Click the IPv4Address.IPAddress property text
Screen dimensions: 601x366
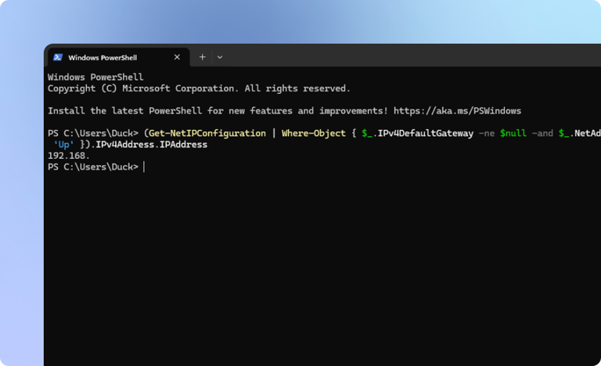point(151,145)
